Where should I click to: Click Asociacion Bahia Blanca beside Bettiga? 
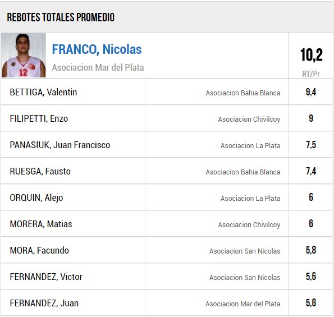(x=243, y=93)
